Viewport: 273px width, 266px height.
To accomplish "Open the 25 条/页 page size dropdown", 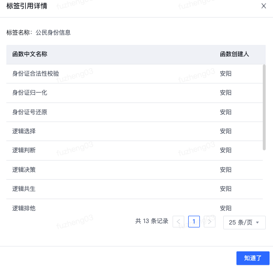I will [244, 223].
